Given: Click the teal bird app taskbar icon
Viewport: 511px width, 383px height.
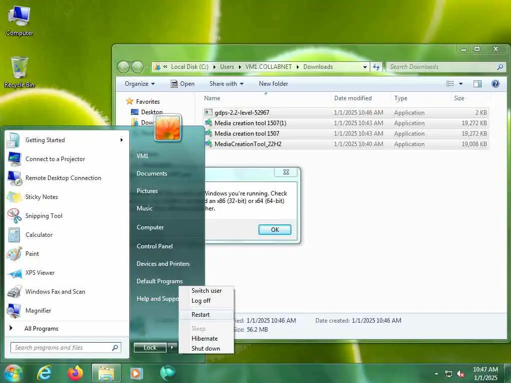Looking at the screenshot, I should (x=168, y=373).
